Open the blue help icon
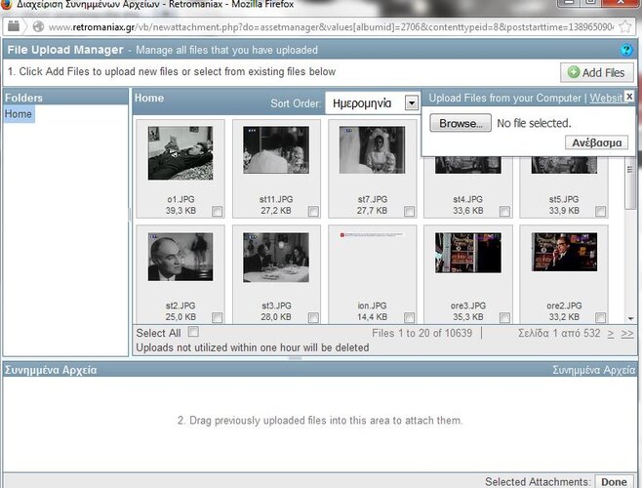Screen dimensions: 642x488 point(627,50)
